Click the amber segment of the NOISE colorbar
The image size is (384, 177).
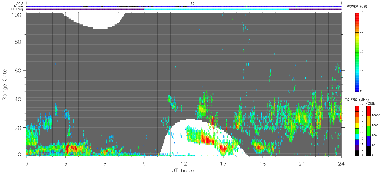(368, 121)
